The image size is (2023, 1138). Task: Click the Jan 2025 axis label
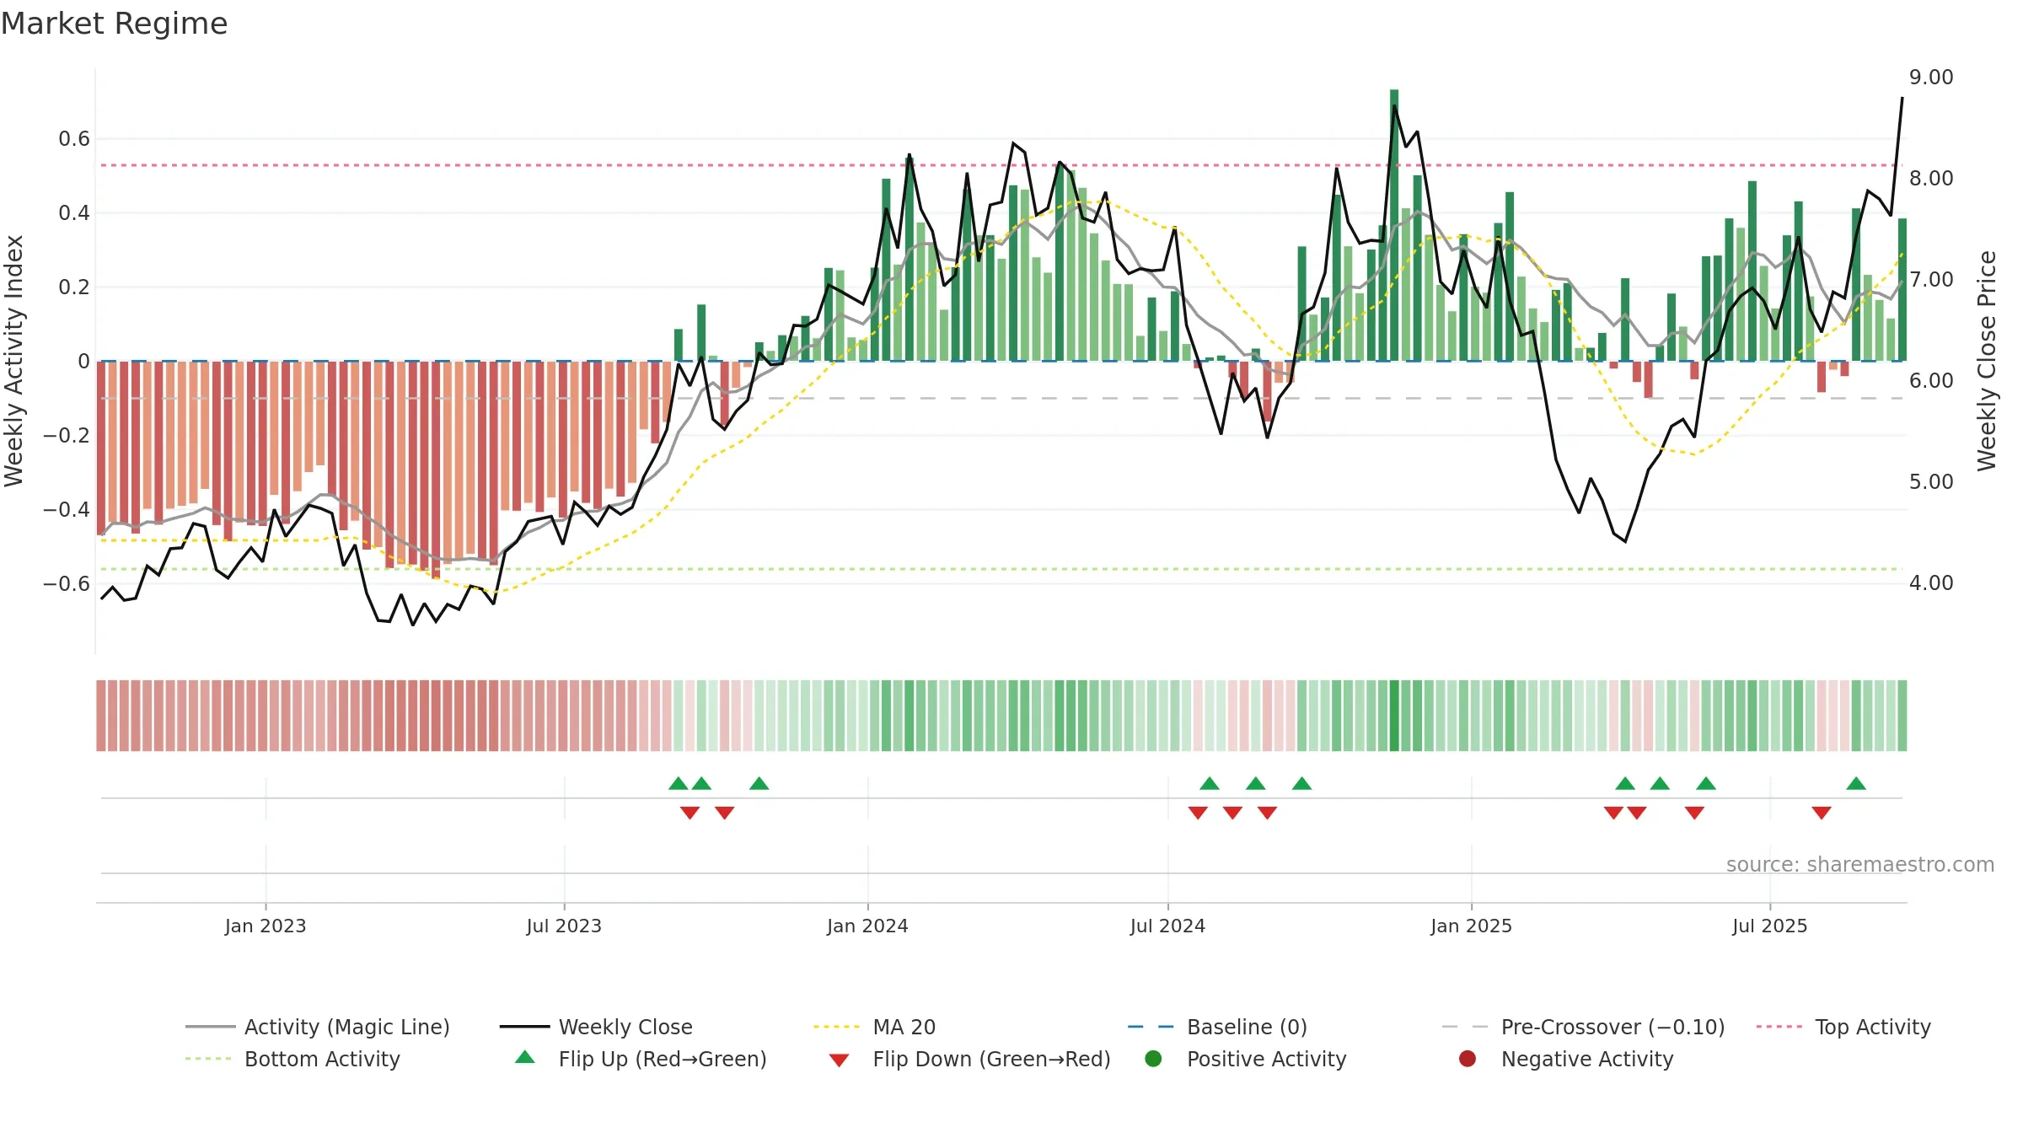[1471, 926]
